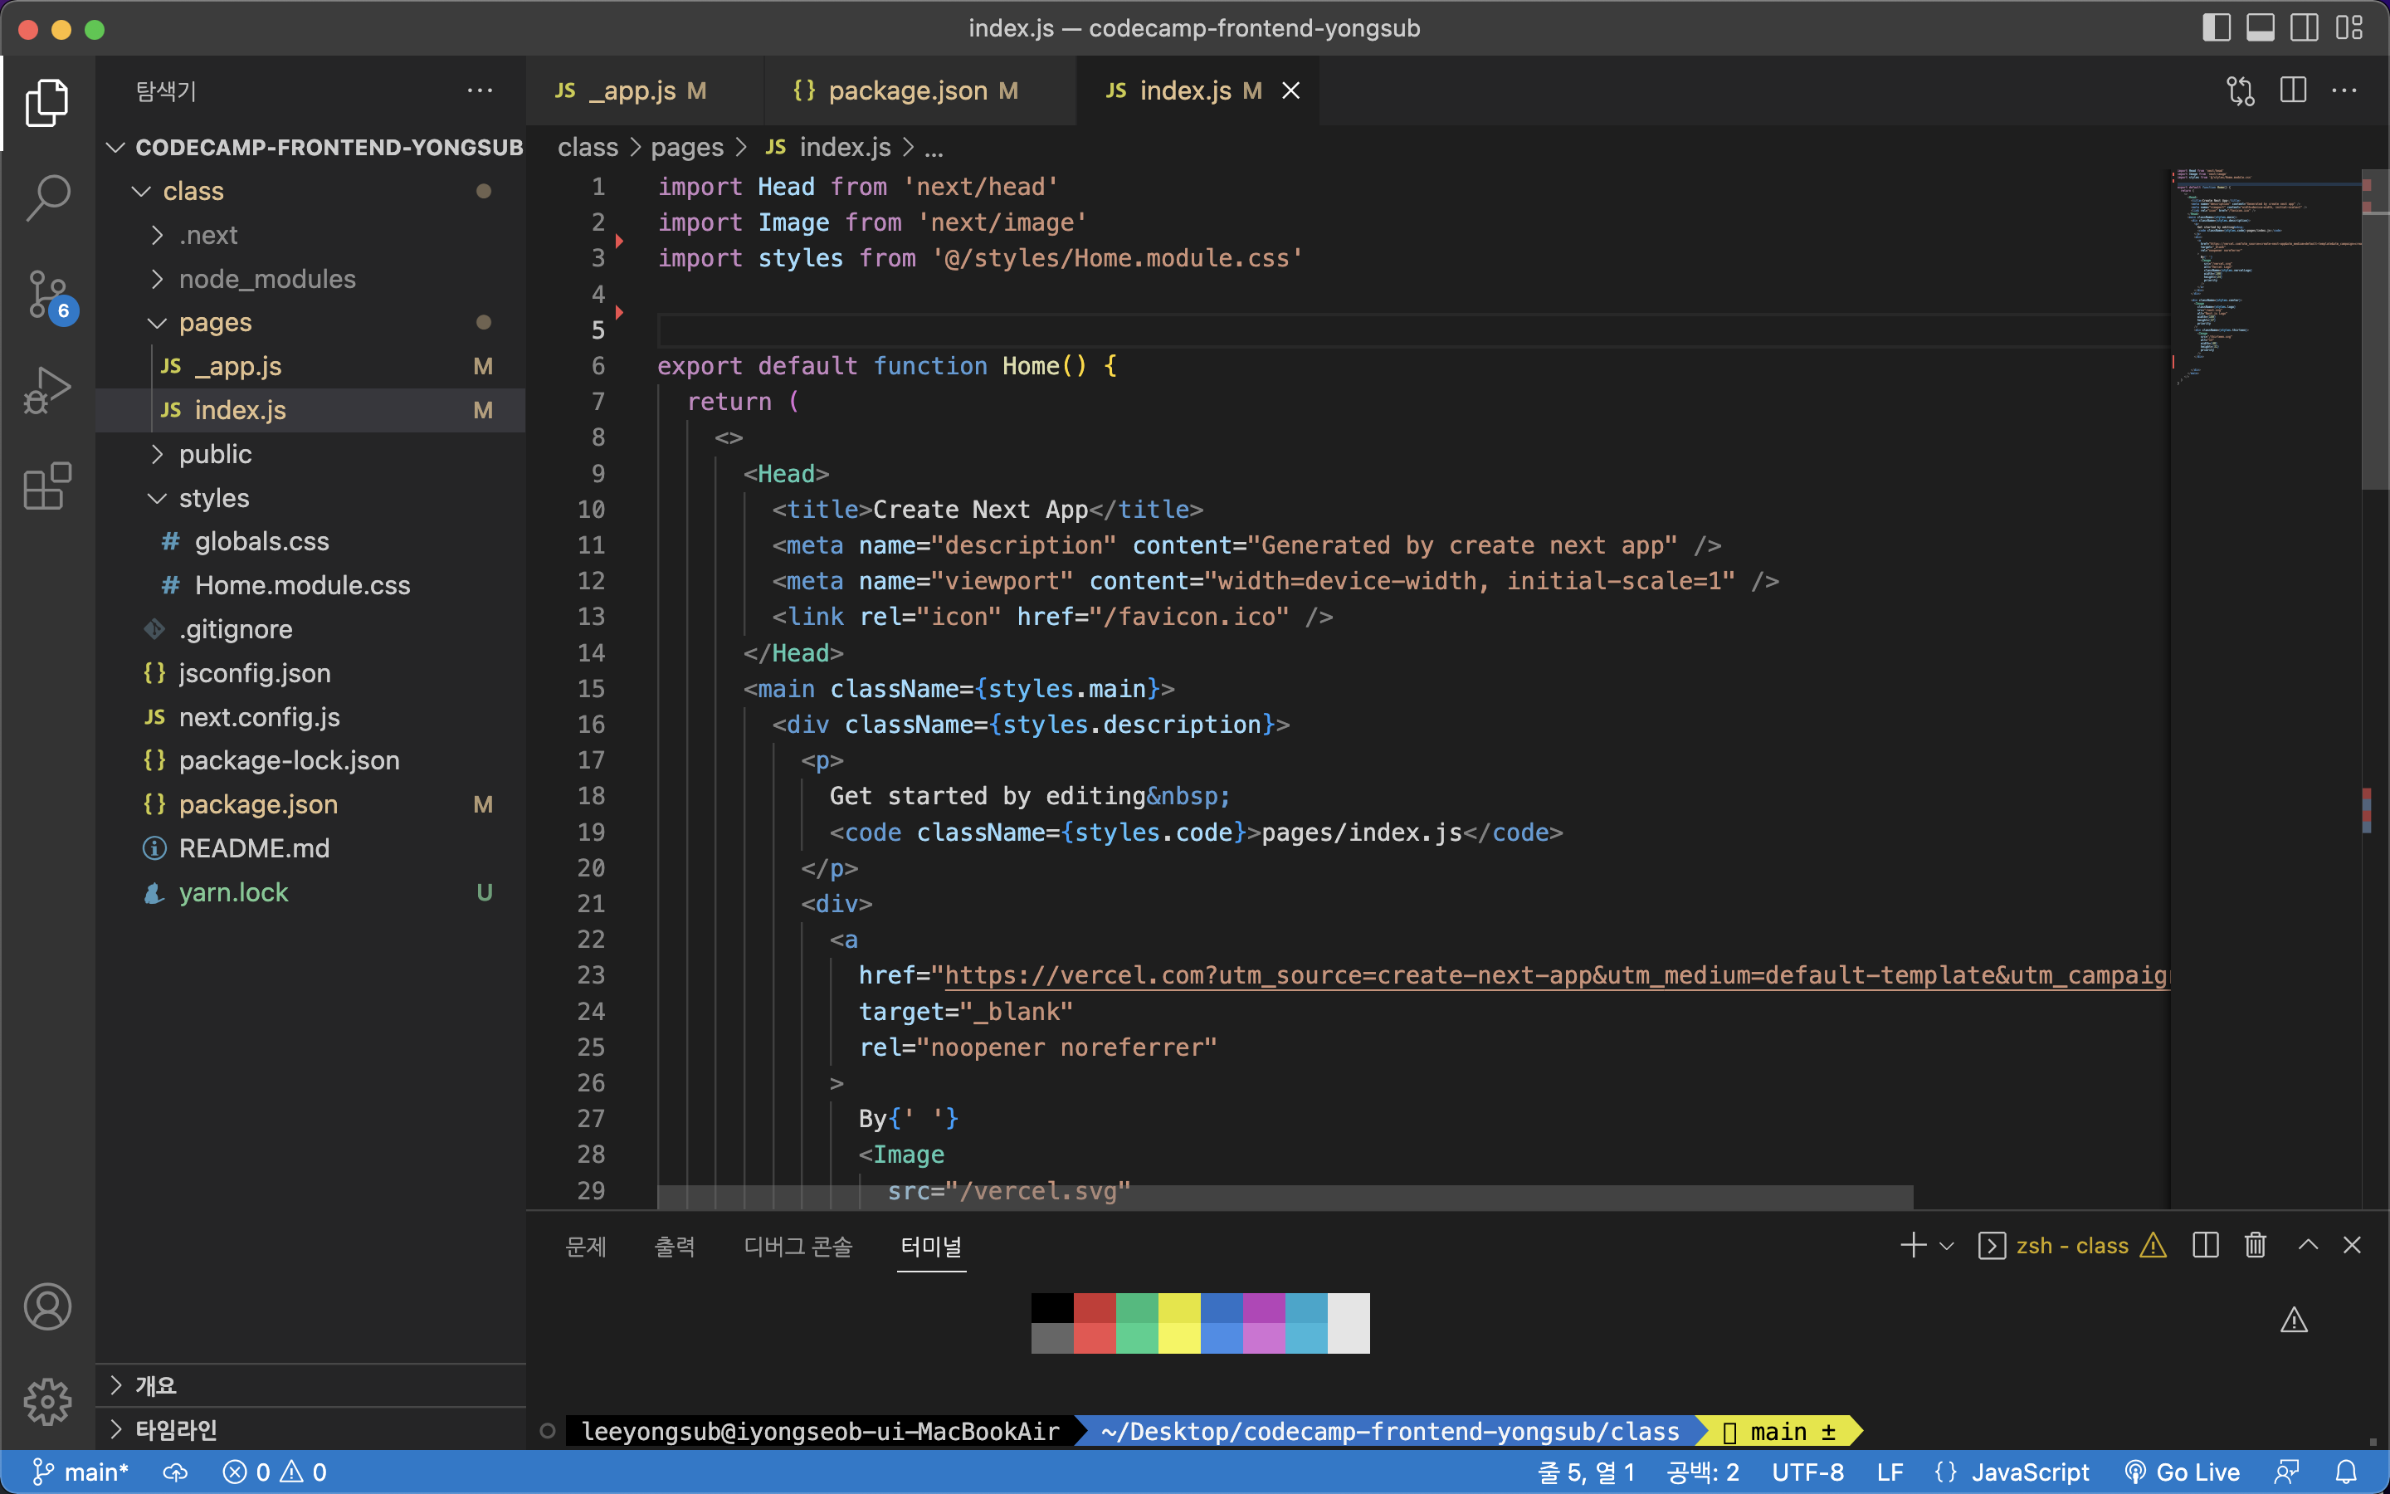Open the Search view in activity bar
This screenshot has height=1494, width=2390.
pyautogui.click(x=46, y=198)
